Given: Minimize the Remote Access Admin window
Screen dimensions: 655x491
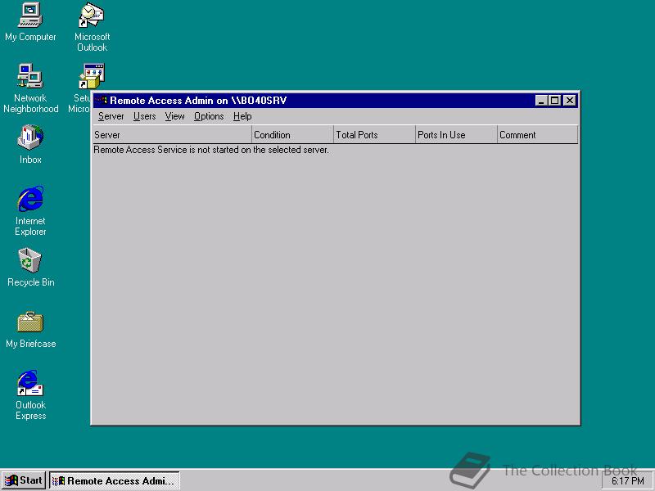Looking at the screenshot, I should pos(541,101).
